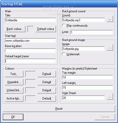Image resolution: width=118 pixels, height=123 pixels.
Task: Click the Back colour... button
Action: (15, 29)
